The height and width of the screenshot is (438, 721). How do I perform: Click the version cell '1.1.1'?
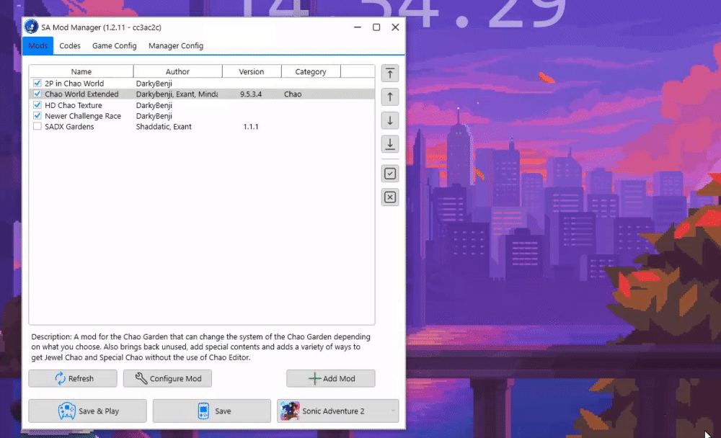[251, 126]
